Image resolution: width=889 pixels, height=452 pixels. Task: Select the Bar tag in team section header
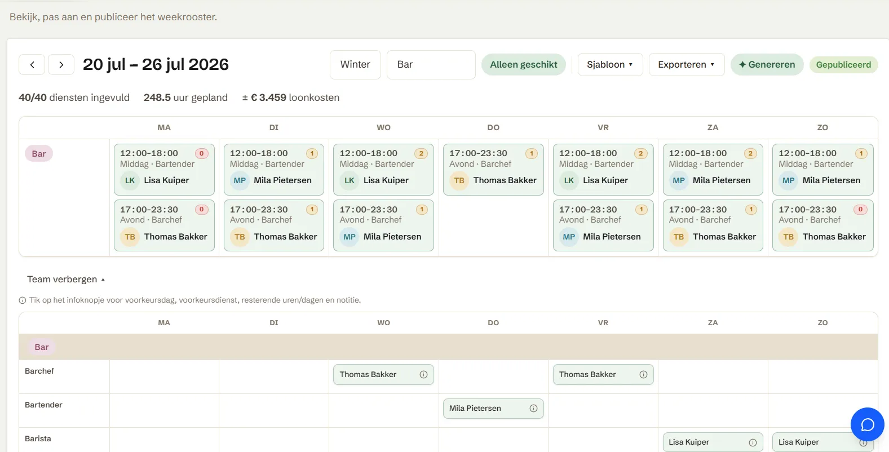tap(42, 347)
